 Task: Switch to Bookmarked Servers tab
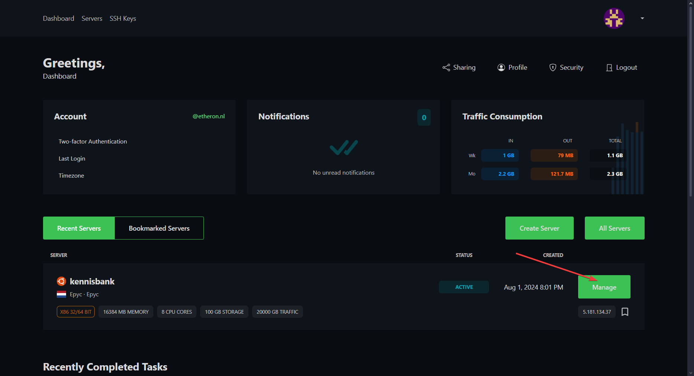[159, 228]
